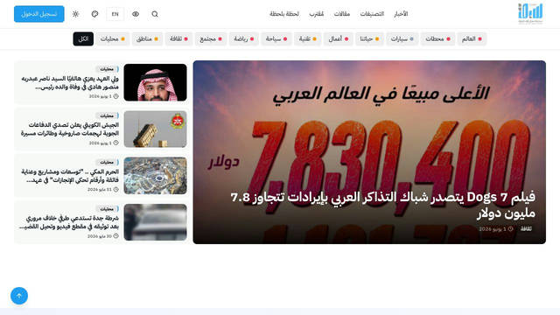The width and height of the screenshot is (560, 315).
Task: Open the مقالات menu item
Action: click(x=342, y=14)
